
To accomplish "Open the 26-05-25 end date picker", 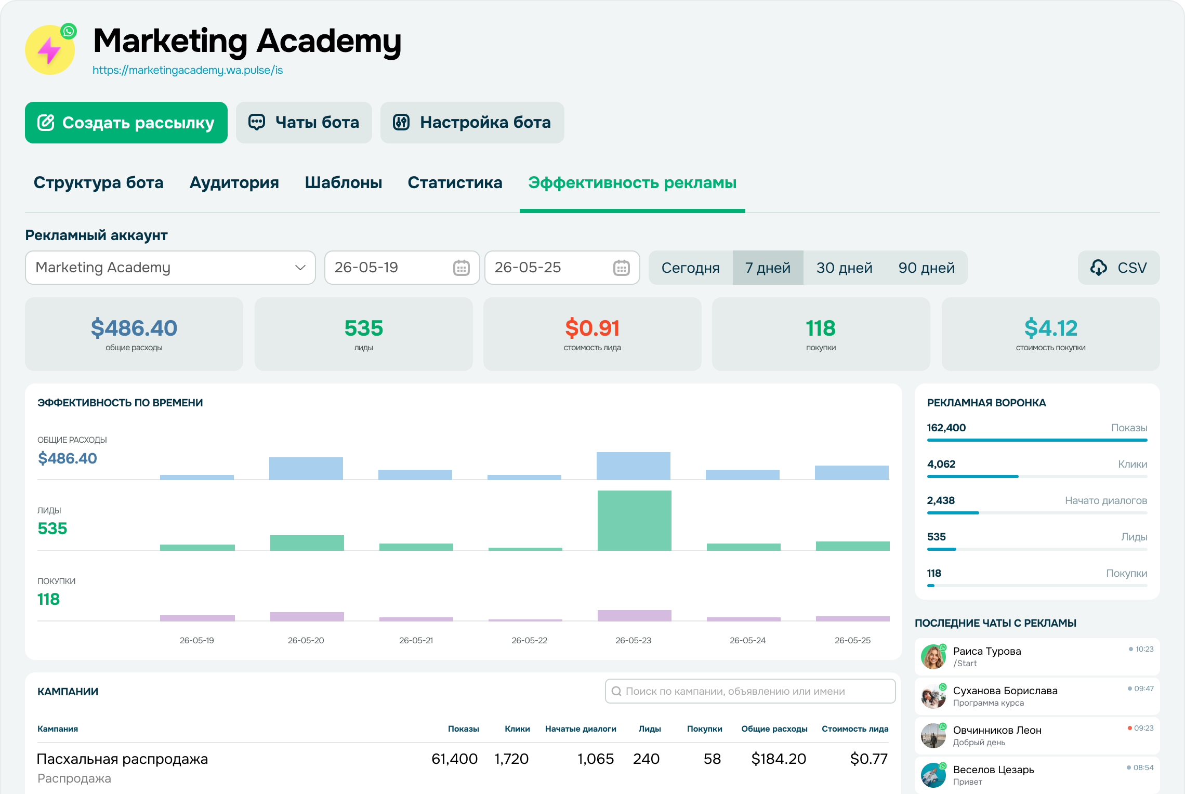I will (x=562, y=268).
